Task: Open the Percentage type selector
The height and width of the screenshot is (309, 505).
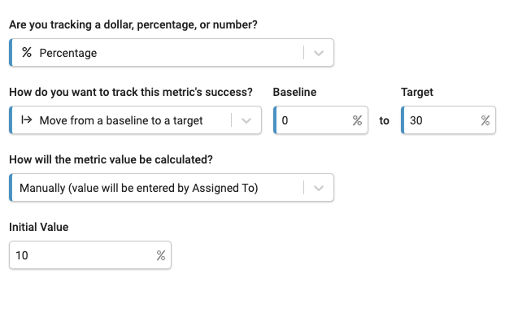Action: click(x=172, y=53)
